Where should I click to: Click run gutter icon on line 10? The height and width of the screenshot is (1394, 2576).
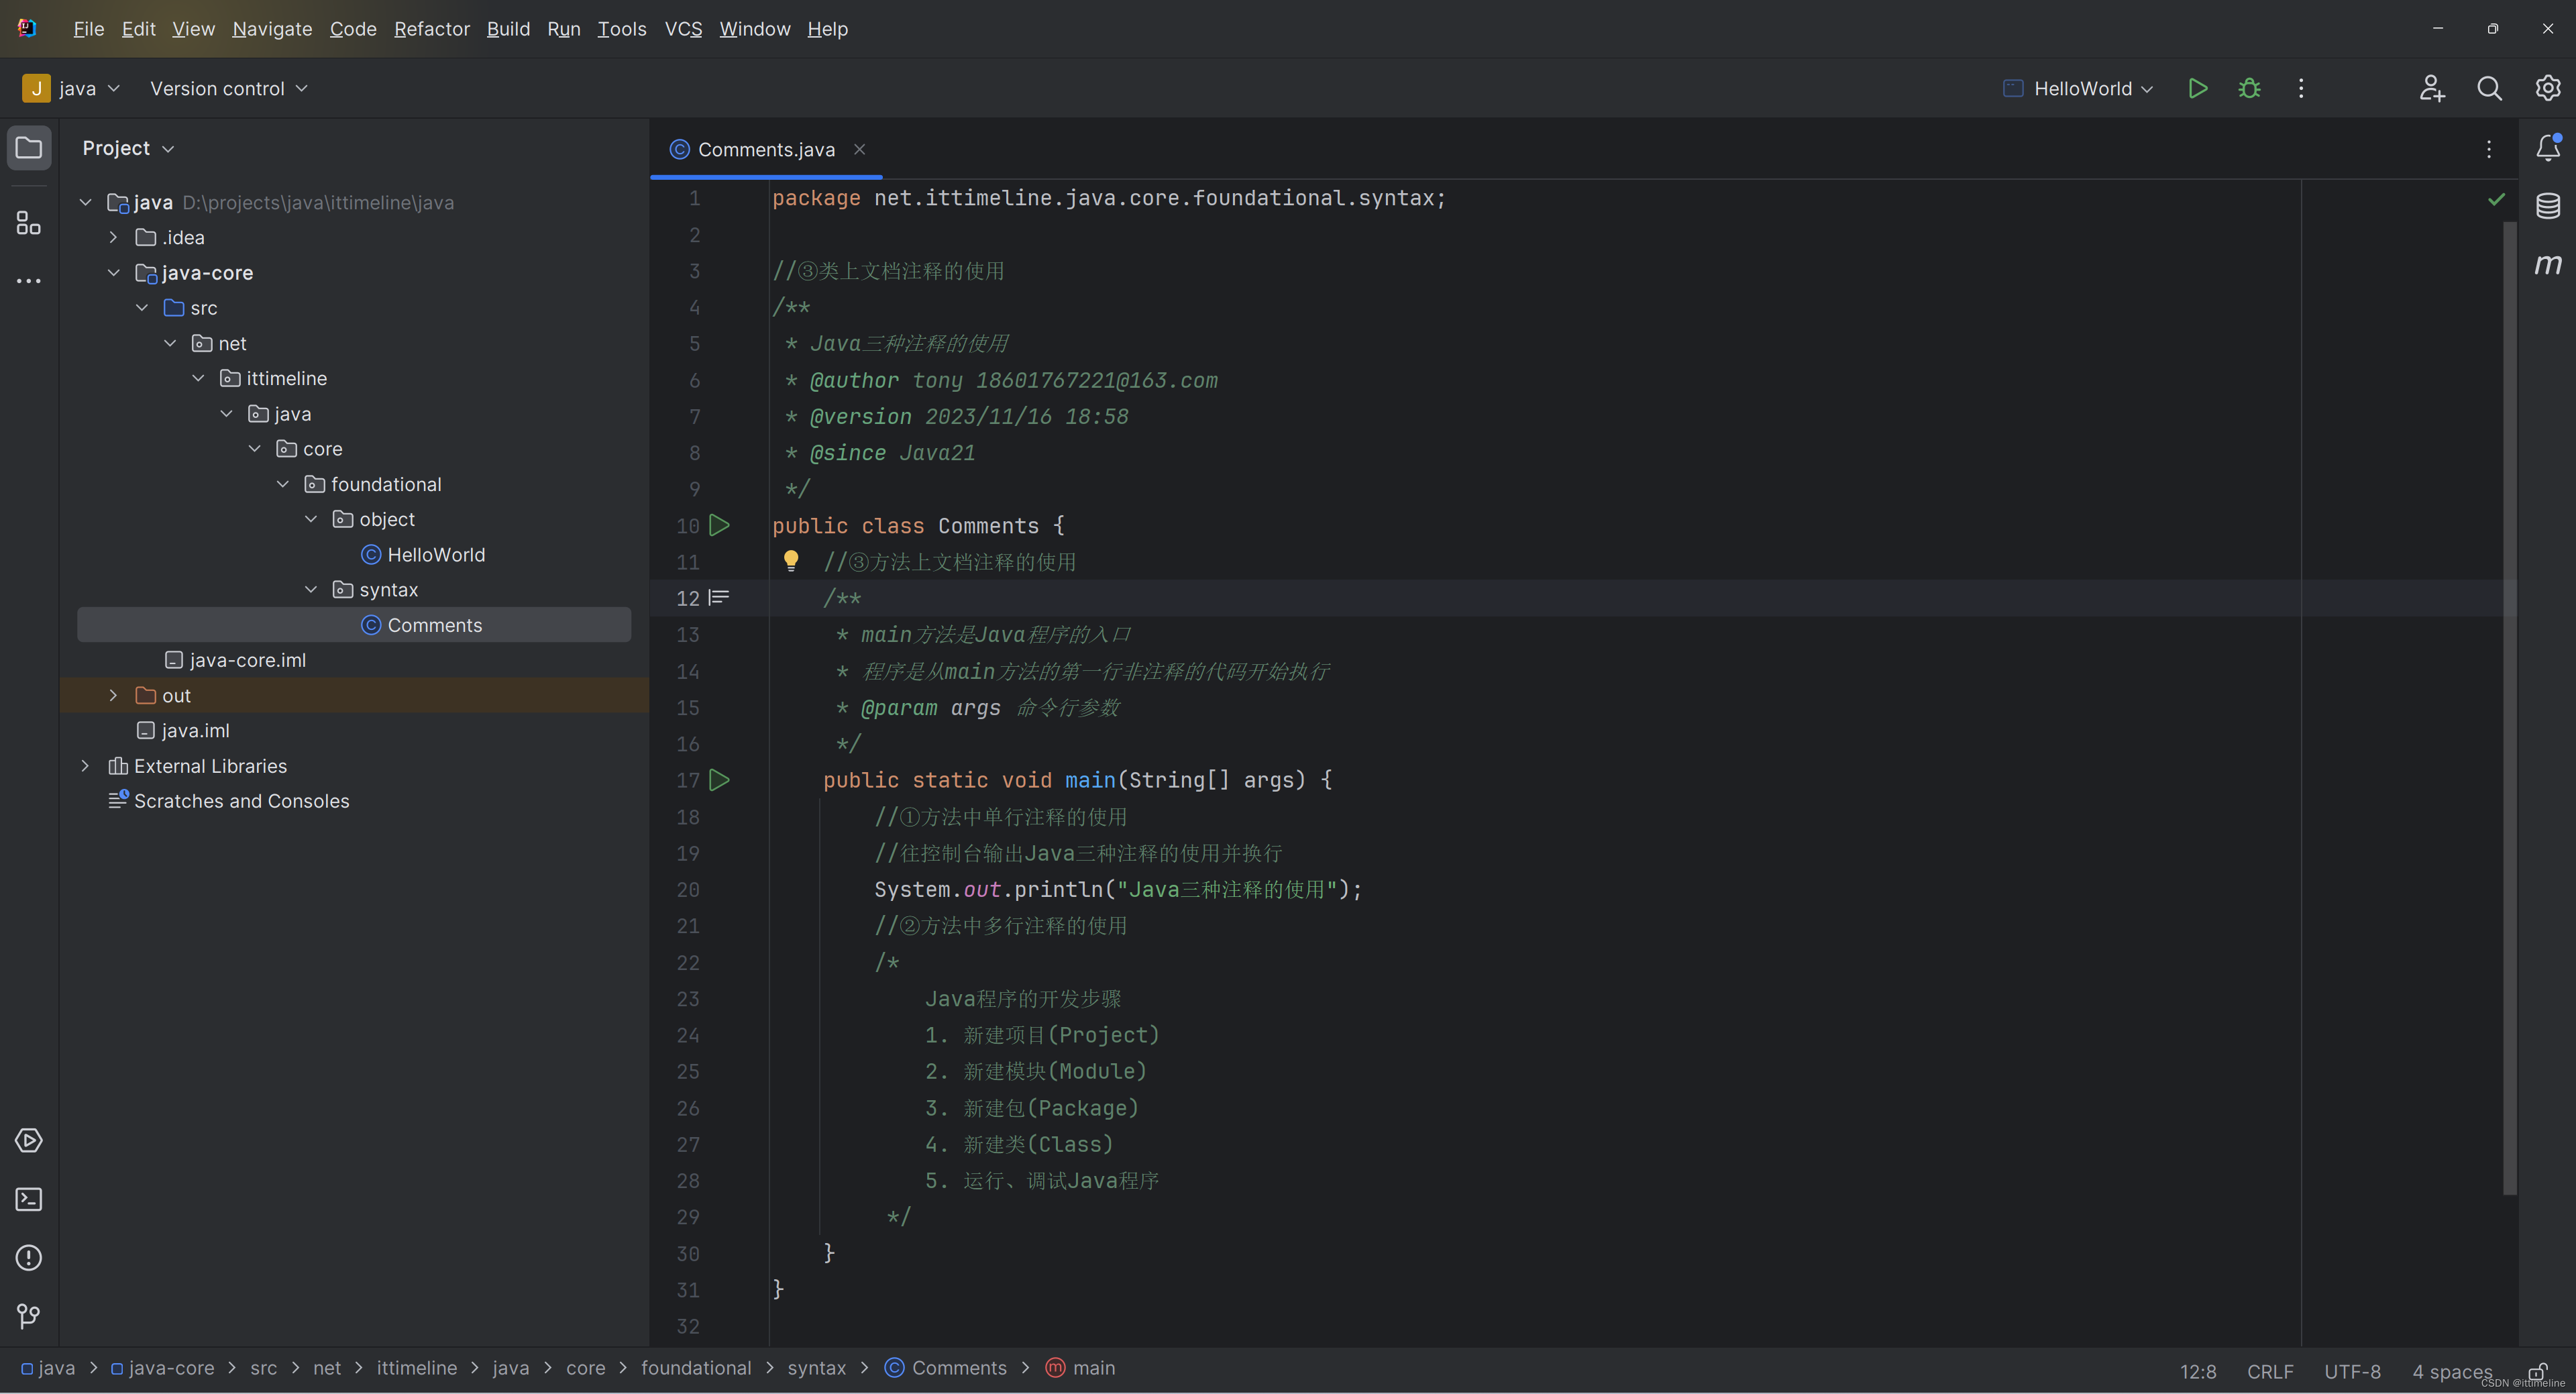coord(719,525)
